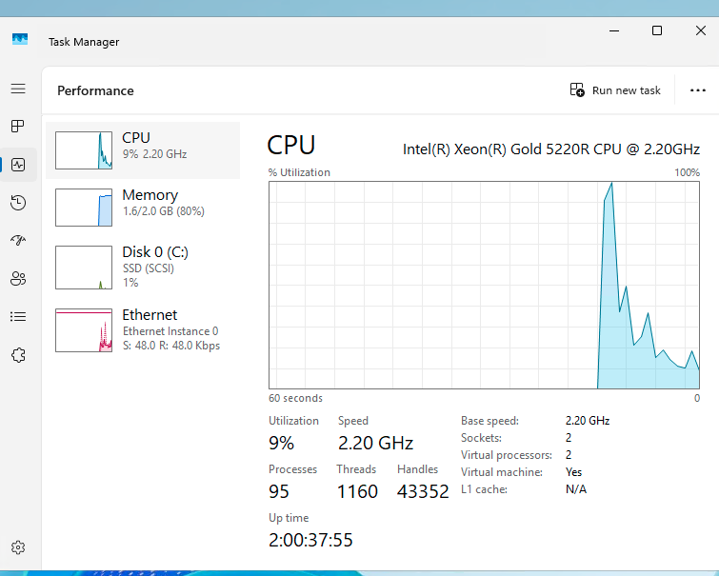Click Run new task button
719x576 pixels.
click(615, 90)
